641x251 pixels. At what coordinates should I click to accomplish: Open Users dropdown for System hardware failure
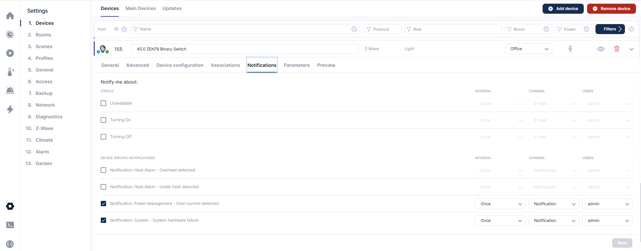[607, 221]
